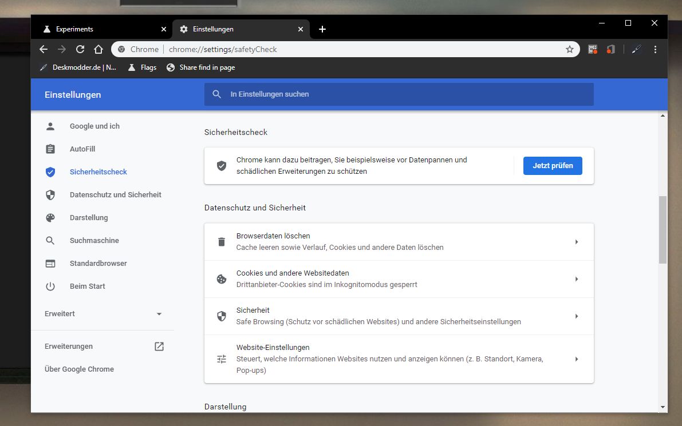Click the scrollbar up arrow
This screenshot has height=426, width=682.
tap(663, 116)
